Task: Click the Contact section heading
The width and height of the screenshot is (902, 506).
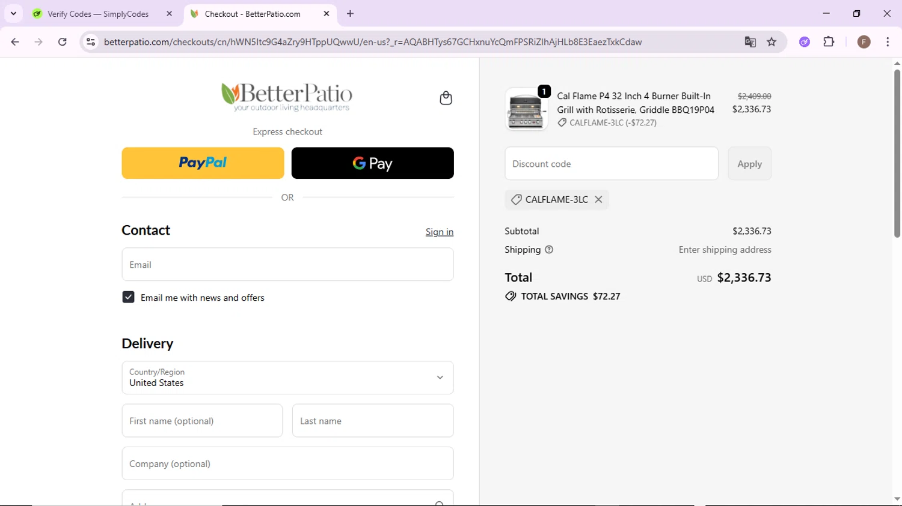Action: point(146,230)
